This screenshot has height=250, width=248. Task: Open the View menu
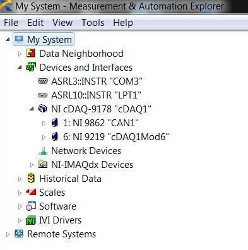(x=62, y=23)
